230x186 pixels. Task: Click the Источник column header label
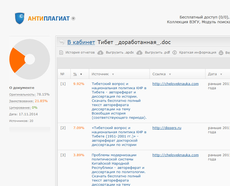pyautogui.click(x=100, y=74)
